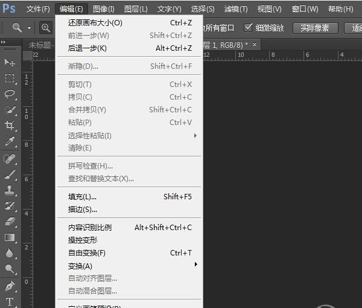Select the Rectangular Marquee tool

click(x=10, y=78)
